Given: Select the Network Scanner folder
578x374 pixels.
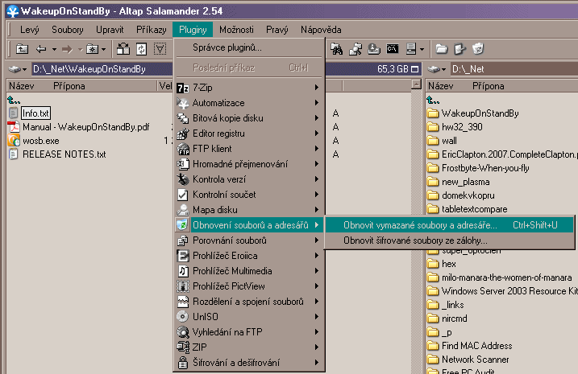Looking at the screenshot, I should 475,360.
